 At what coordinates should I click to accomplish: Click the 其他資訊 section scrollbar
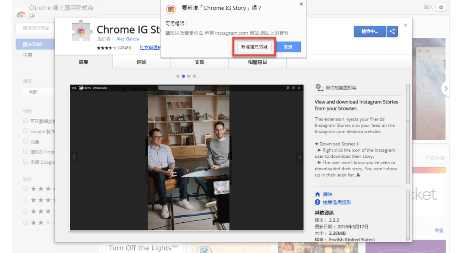pyautogui.click(x=407, y=215)
